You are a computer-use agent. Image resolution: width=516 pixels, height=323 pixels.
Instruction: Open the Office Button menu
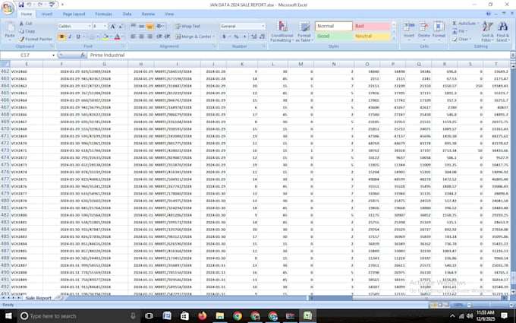coord(8,8)
